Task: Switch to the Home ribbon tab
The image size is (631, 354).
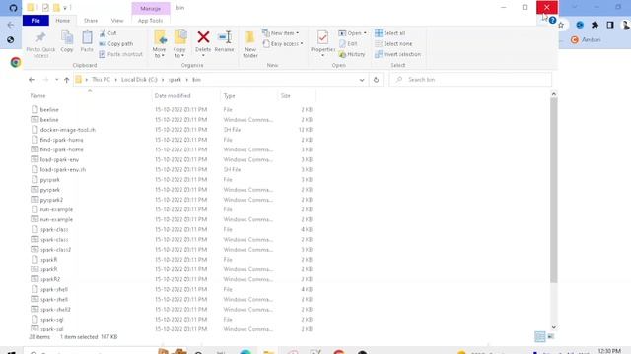Action: pos(63,21)
